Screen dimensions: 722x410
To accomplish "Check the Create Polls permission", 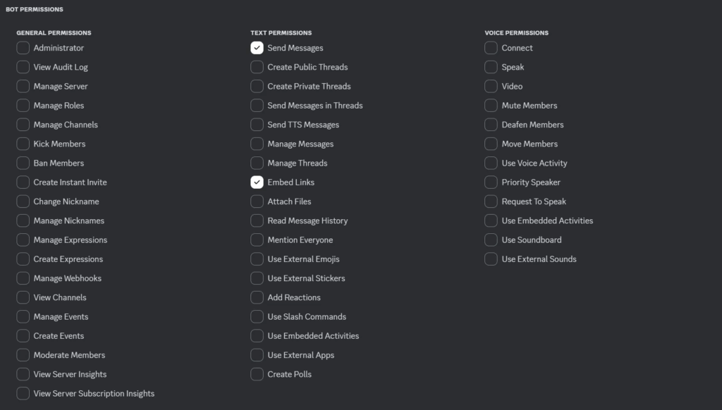I will click(x=257, y=374).
